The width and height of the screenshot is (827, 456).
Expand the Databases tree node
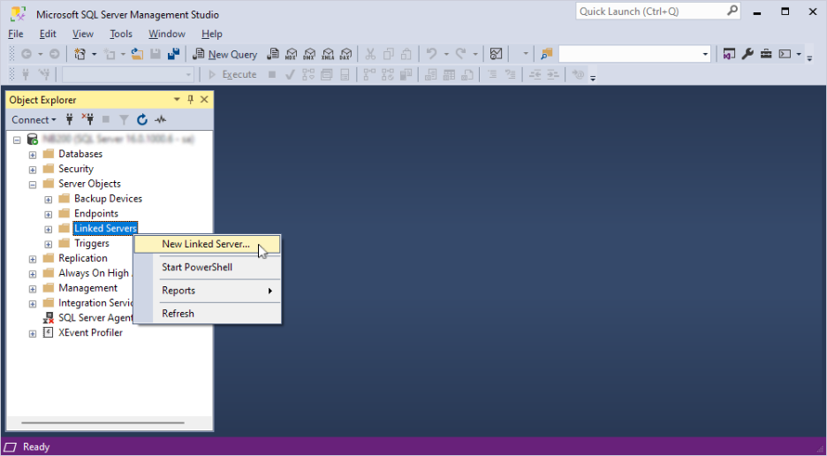[x=33, y=155]
